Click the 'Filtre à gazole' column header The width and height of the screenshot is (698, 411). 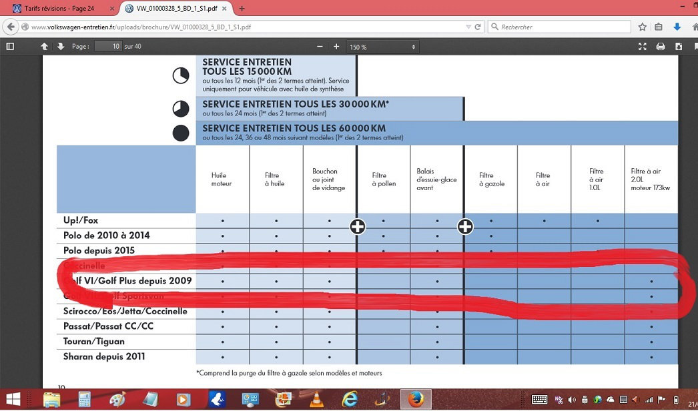tap(492, 179)
